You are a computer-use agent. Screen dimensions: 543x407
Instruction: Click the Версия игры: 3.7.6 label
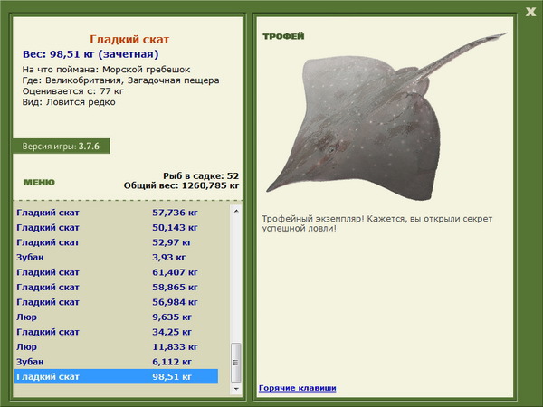[61, 146]
